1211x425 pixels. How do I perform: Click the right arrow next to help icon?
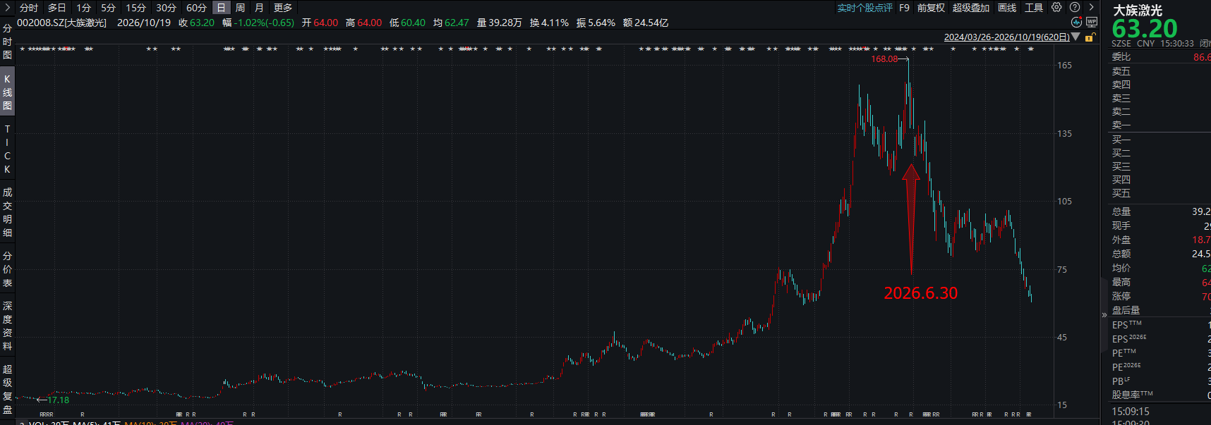pos(1091,7)
